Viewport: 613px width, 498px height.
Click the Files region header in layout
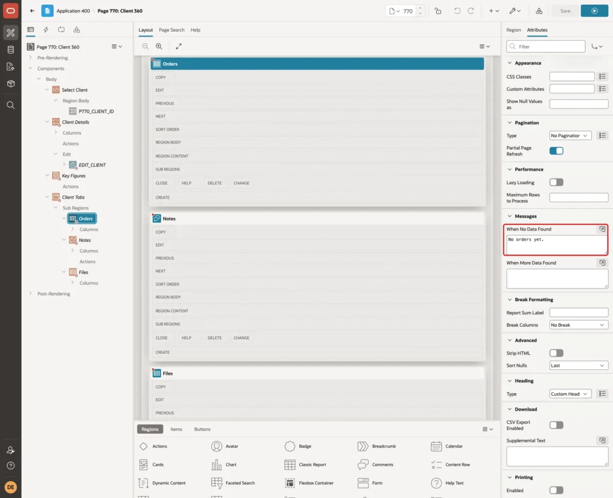(x=317, y=373)
